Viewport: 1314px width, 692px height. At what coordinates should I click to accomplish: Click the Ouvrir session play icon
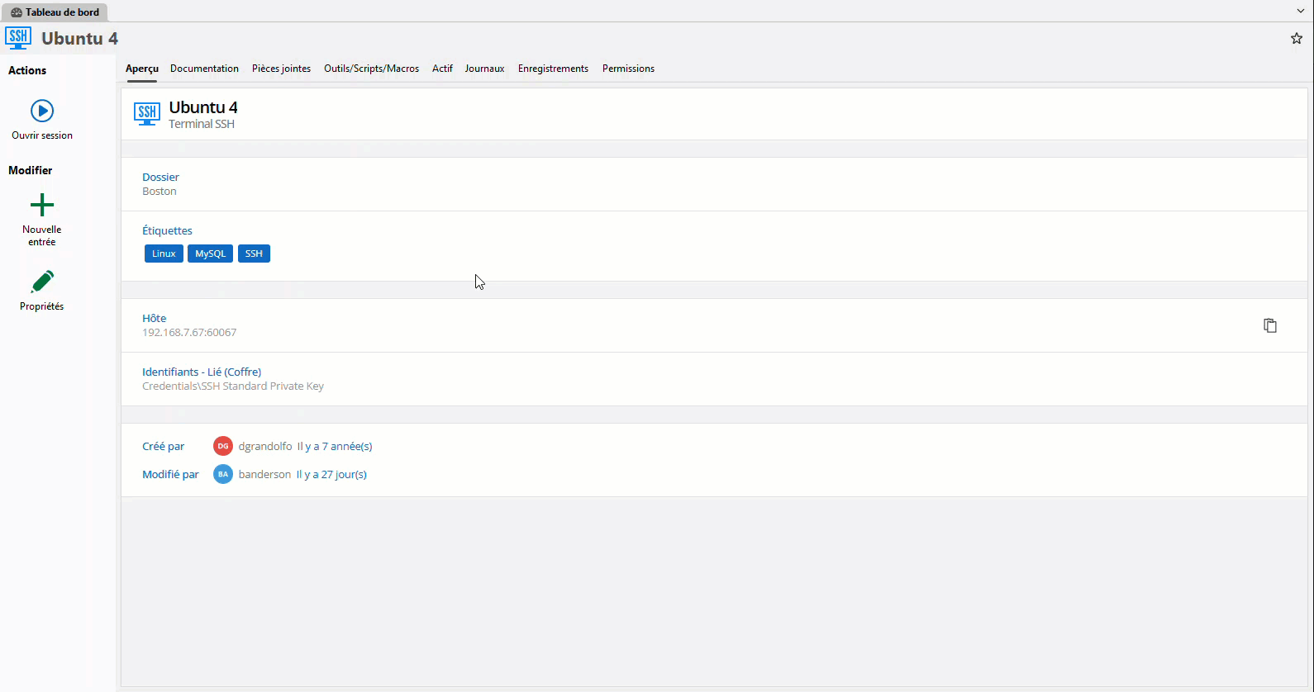[42, 111]
